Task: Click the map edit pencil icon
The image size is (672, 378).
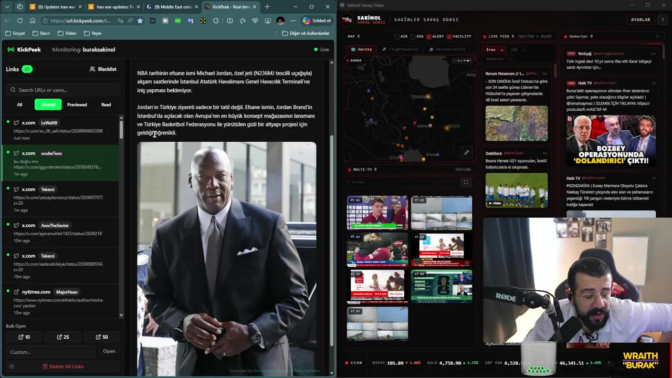Action: coord(466,153)
